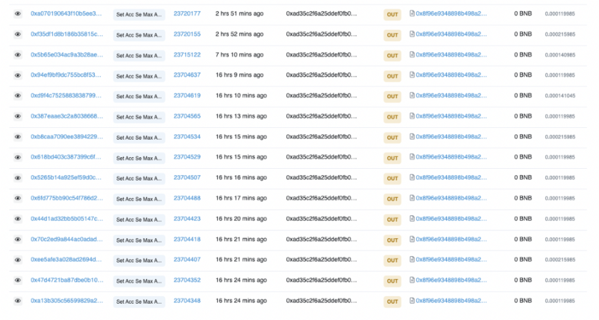Go to block 23720177

click(x=187, y=14)
